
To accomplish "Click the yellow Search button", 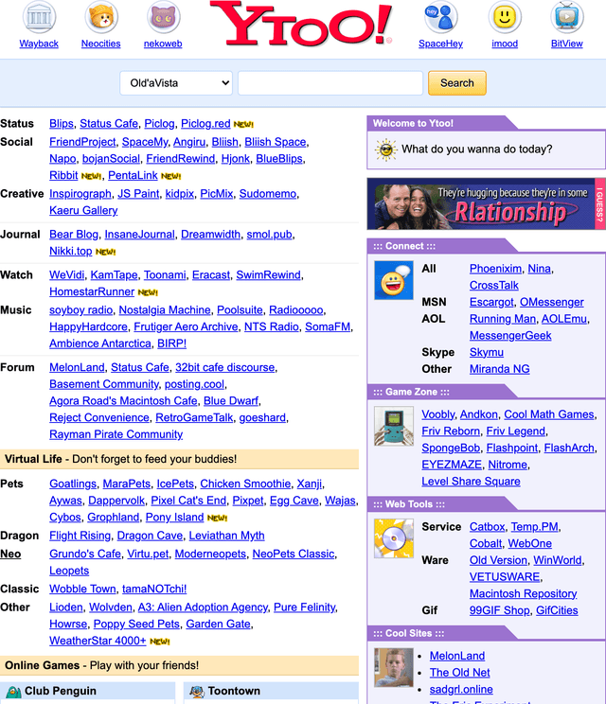I will click(456, 83).
